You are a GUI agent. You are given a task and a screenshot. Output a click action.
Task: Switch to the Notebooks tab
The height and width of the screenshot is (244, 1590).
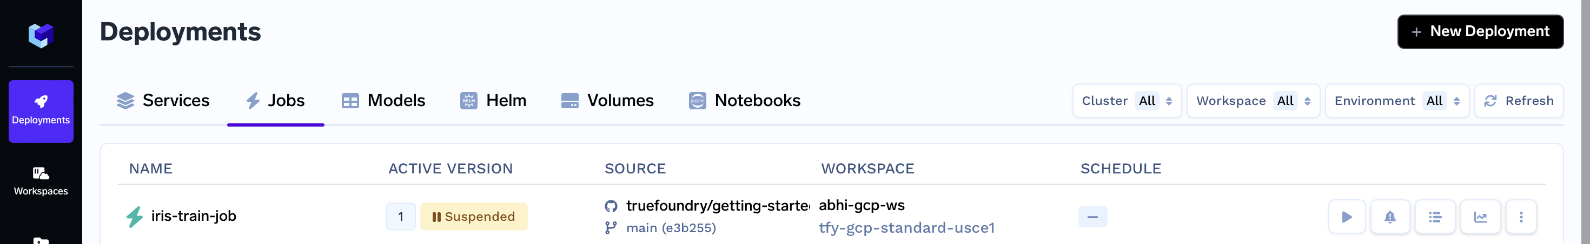coord(744,101)
